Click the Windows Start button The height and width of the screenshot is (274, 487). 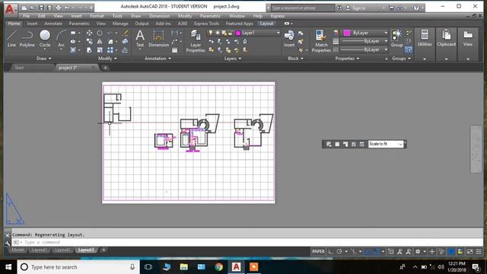click(x=8, y=267)
